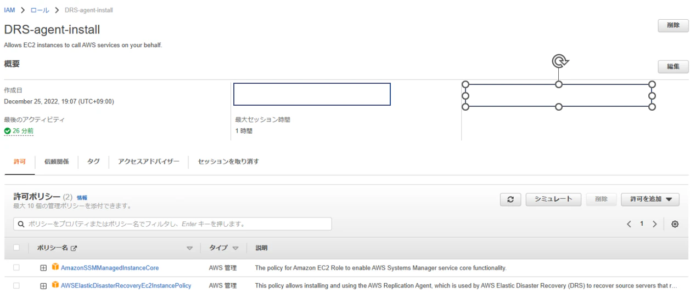Click the AWS 管理 type cell for AmazonSSMManagedInstanceCore
Screen dimensions: 690x292
pyautogui.click(x=222, y=268)
